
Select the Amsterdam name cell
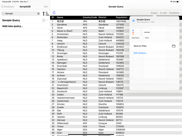coord(63,34)
